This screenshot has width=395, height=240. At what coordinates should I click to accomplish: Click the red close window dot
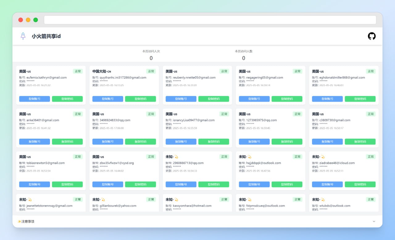[21, 20]
